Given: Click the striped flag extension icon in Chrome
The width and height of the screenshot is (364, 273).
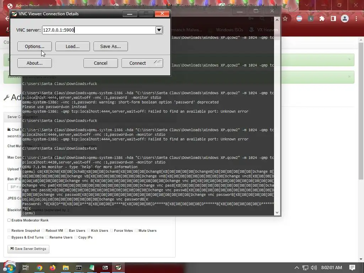Looking at the screenshot, I should [299, 18].
